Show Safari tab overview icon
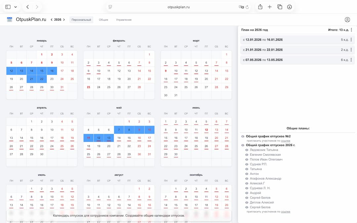This screenshot has height=223, width=357. coord(280,7)
